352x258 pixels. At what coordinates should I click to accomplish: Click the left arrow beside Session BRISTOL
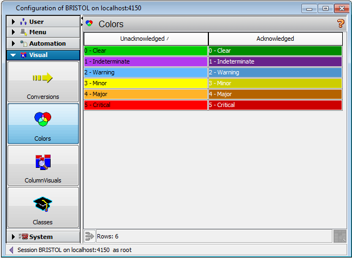[x=11, y=250]
